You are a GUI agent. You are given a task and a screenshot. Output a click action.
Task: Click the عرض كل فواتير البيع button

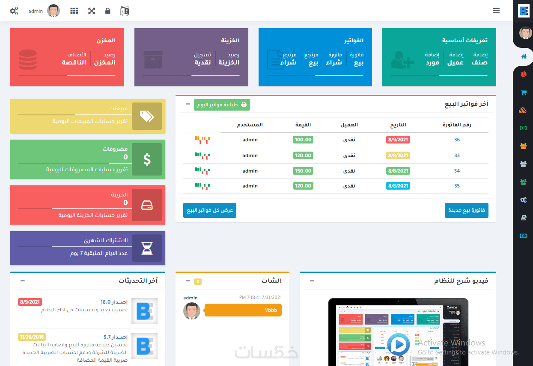point(210,210)
